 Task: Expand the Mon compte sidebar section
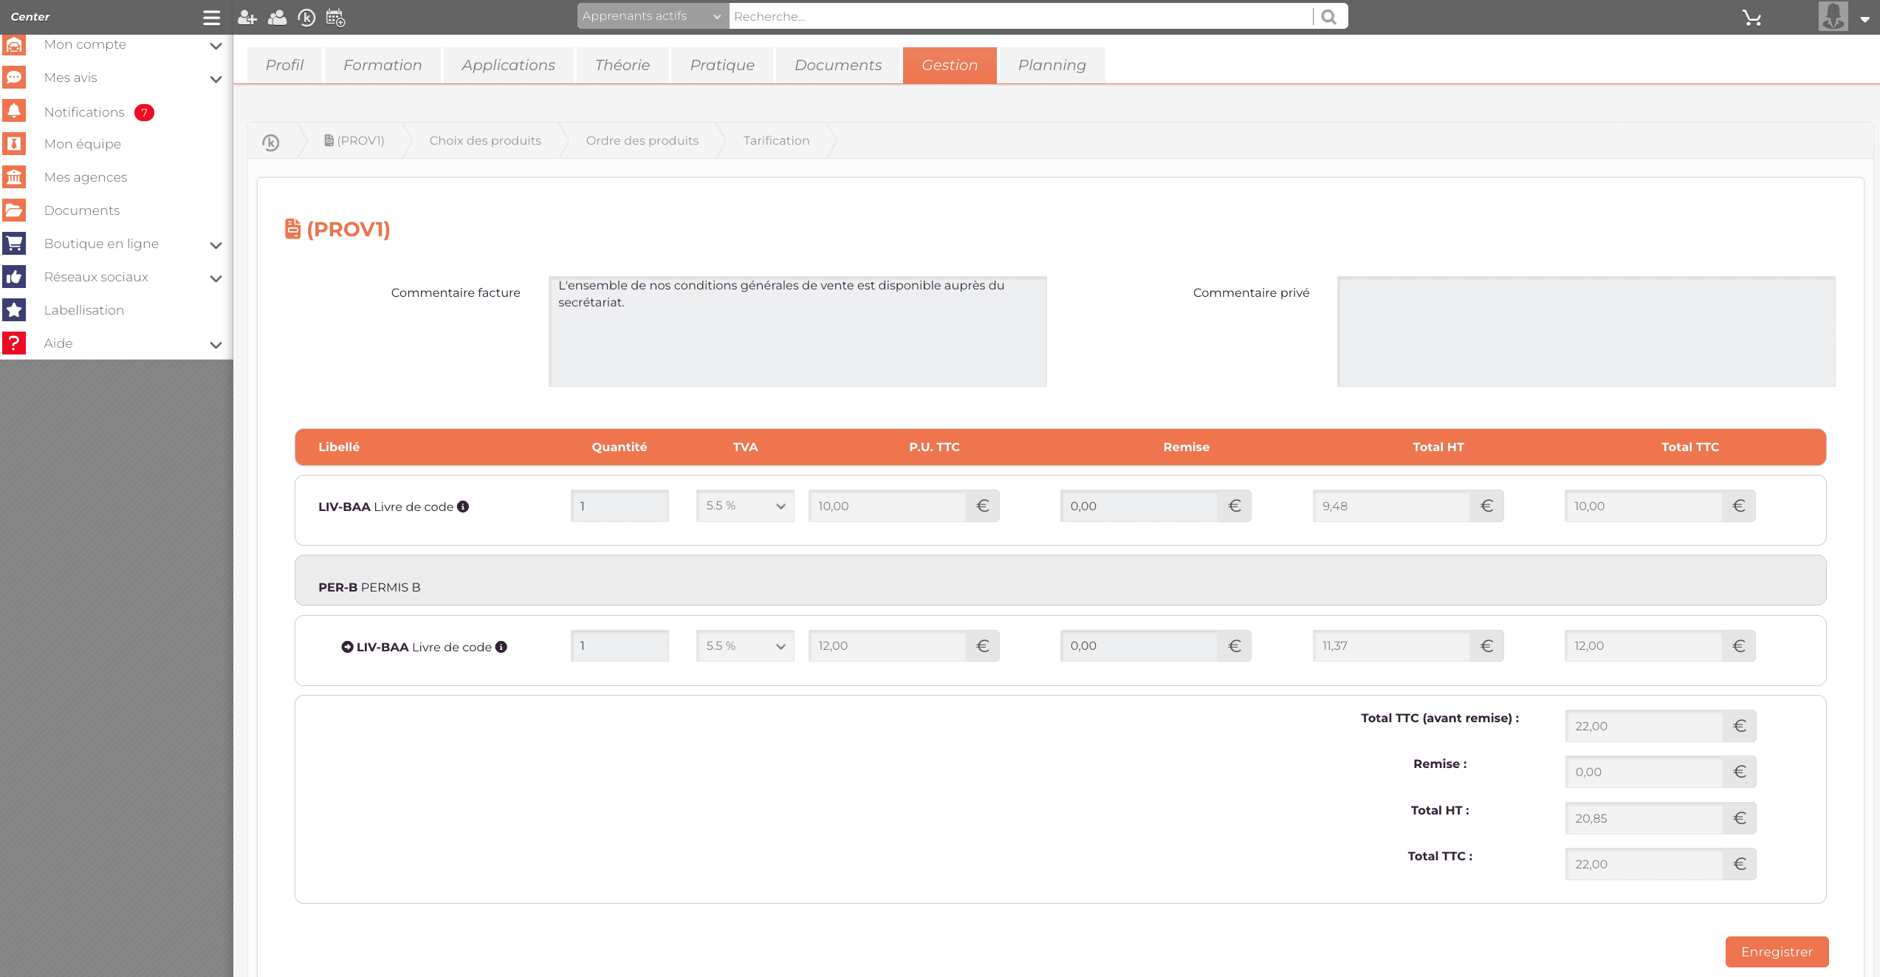click(x=215, y=46)
